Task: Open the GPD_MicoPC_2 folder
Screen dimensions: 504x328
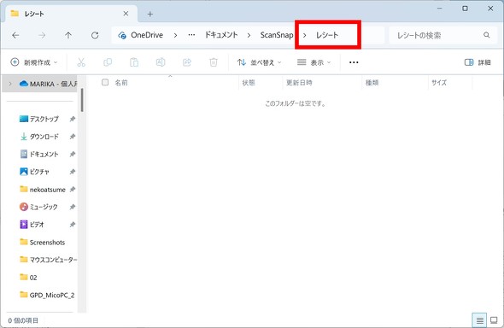Action: pyautogui.click(x=47, y=295)
